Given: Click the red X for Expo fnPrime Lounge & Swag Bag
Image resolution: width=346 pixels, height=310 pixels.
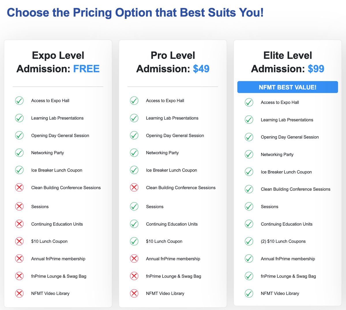Looking at the screenshot, I should [19, 276].
